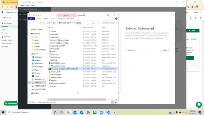Image resolution: width=204 pixels, height=115 pixels.
Task: Click Next in Compass sidebar tour
Action: point(166,50)
